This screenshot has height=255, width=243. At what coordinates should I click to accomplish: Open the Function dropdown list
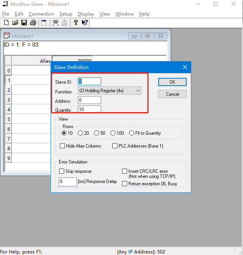(110, 91)
